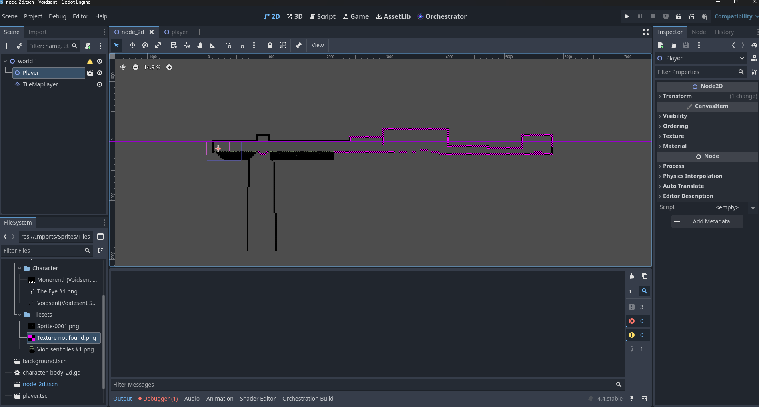
Task: Open Player scene in editor icon
Action: 90,73
